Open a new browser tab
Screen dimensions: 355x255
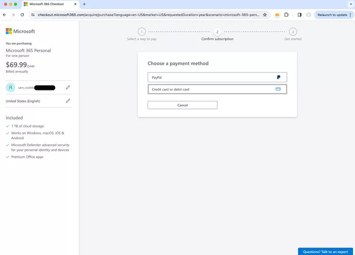(x=84, y=4)
